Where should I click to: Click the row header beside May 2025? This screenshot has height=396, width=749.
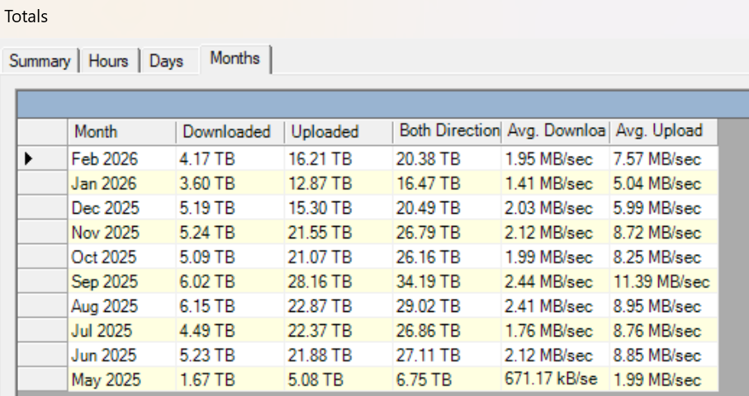42,379
